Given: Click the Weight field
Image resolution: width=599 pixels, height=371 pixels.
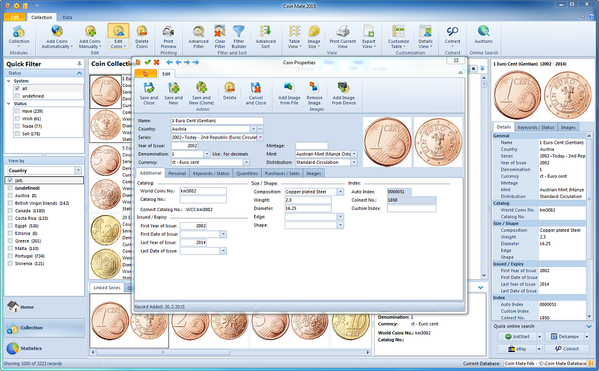Looking at the screenshot, I should [x=308, y=200].
